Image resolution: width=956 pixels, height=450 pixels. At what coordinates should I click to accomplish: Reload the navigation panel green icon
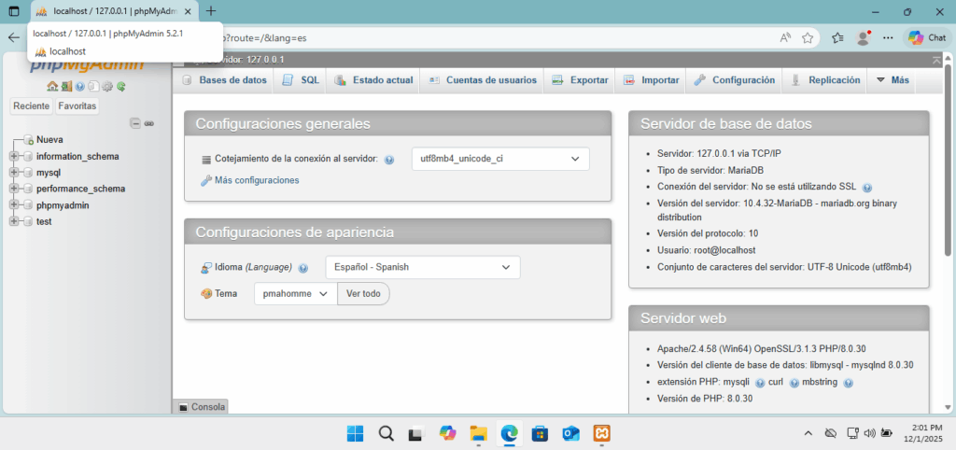point(121,86)
